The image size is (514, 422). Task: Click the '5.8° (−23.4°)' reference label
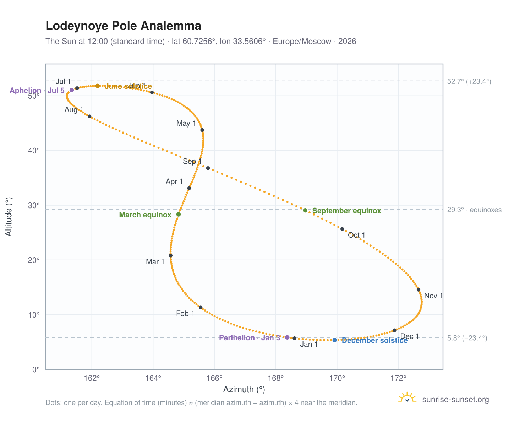467,338
